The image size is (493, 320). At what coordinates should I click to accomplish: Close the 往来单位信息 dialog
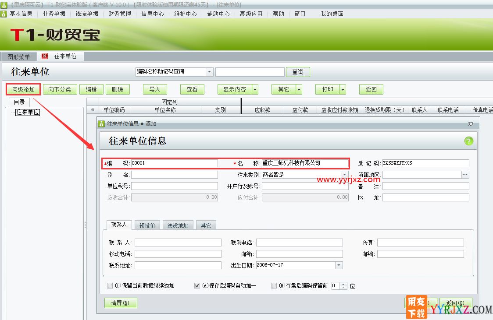[471, 124]
